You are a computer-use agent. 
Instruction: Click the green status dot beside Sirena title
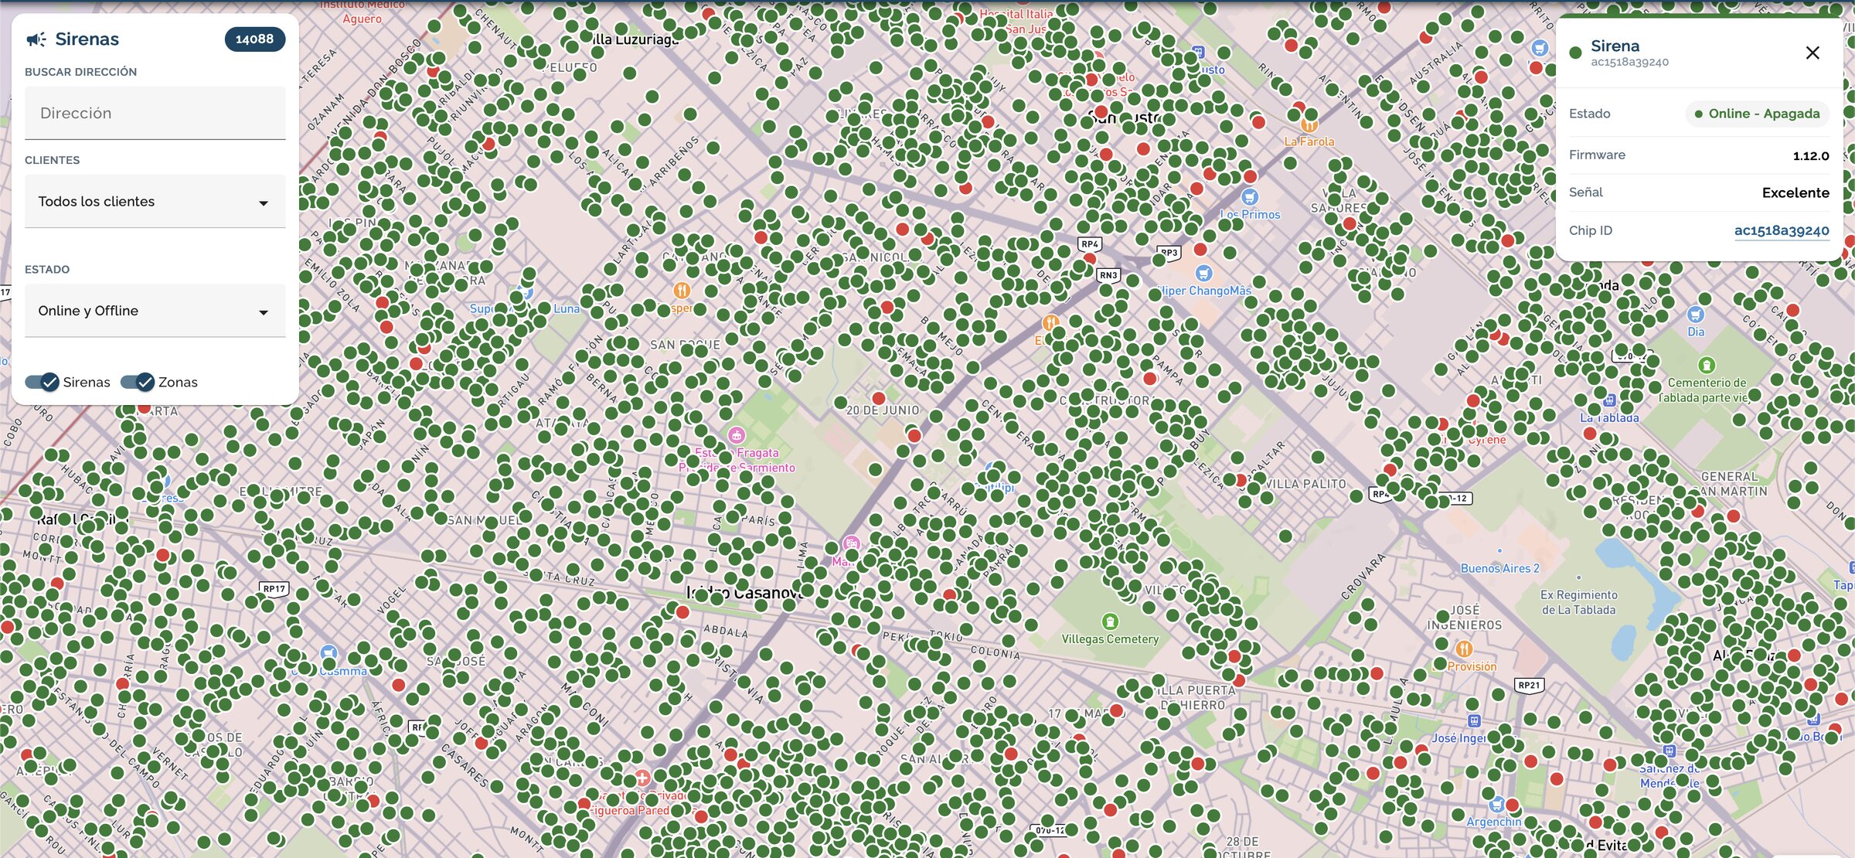coord(1575,53)
